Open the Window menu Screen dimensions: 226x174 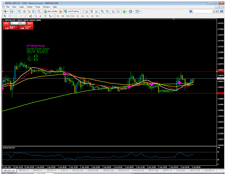(46, 7)
